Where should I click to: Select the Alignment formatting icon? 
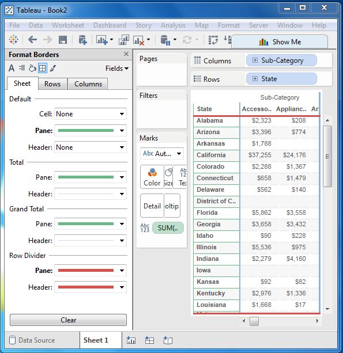coord(22,68)
